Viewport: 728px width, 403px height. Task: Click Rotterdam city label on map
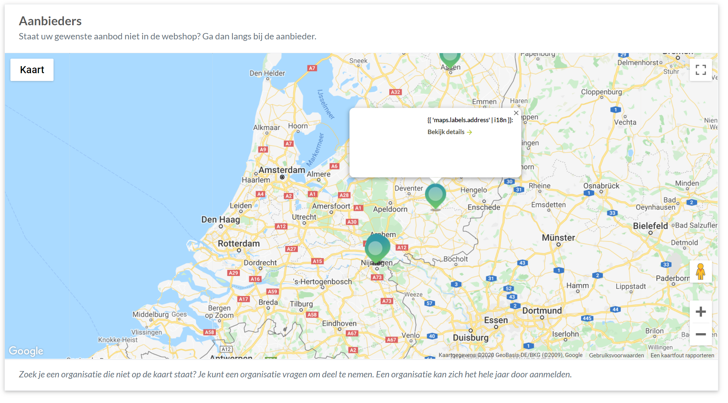tap(239, 244)
